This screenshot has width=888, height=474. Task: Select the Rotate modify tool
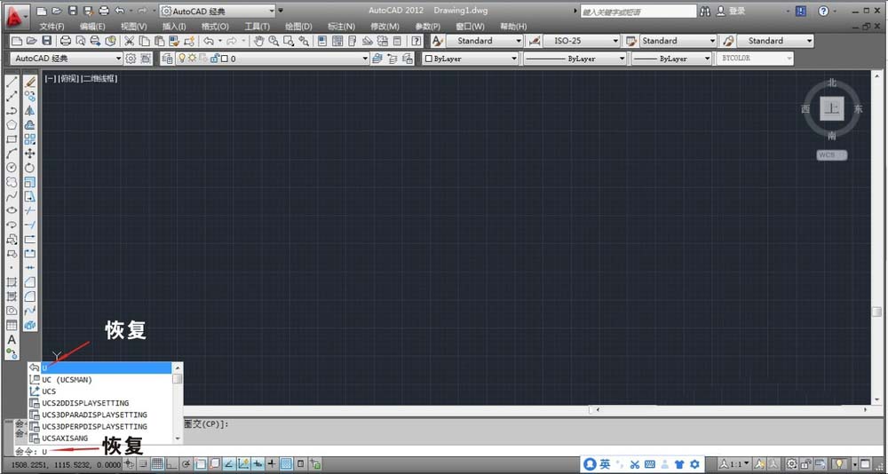pos(30,168)
